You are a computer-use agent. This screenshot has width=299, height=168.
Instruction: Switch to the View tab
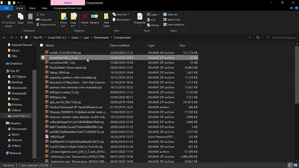coord(44,8)
